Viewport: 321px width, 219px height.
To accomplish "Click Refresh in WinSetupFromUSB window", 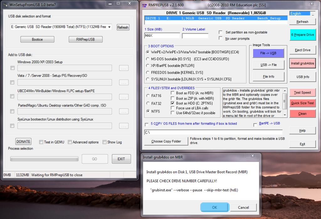I will pos(123,28).
